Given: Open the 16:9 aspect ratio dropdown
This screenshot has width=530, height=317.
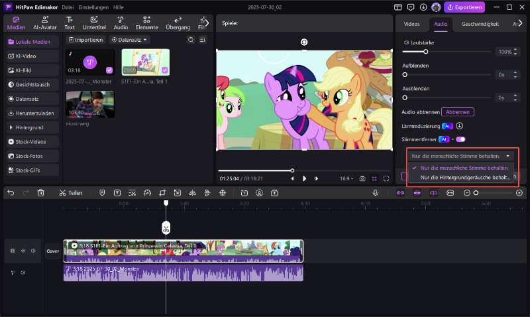Looking at the screenshot, I should click(346, 178).
